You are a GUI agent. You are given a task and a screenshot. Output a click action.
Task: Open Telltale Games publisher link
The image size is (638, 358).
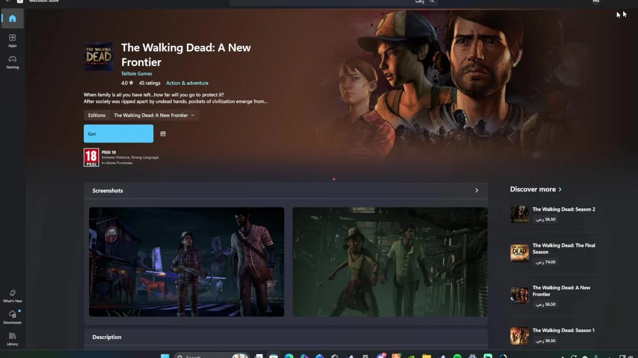coord(137,74)
